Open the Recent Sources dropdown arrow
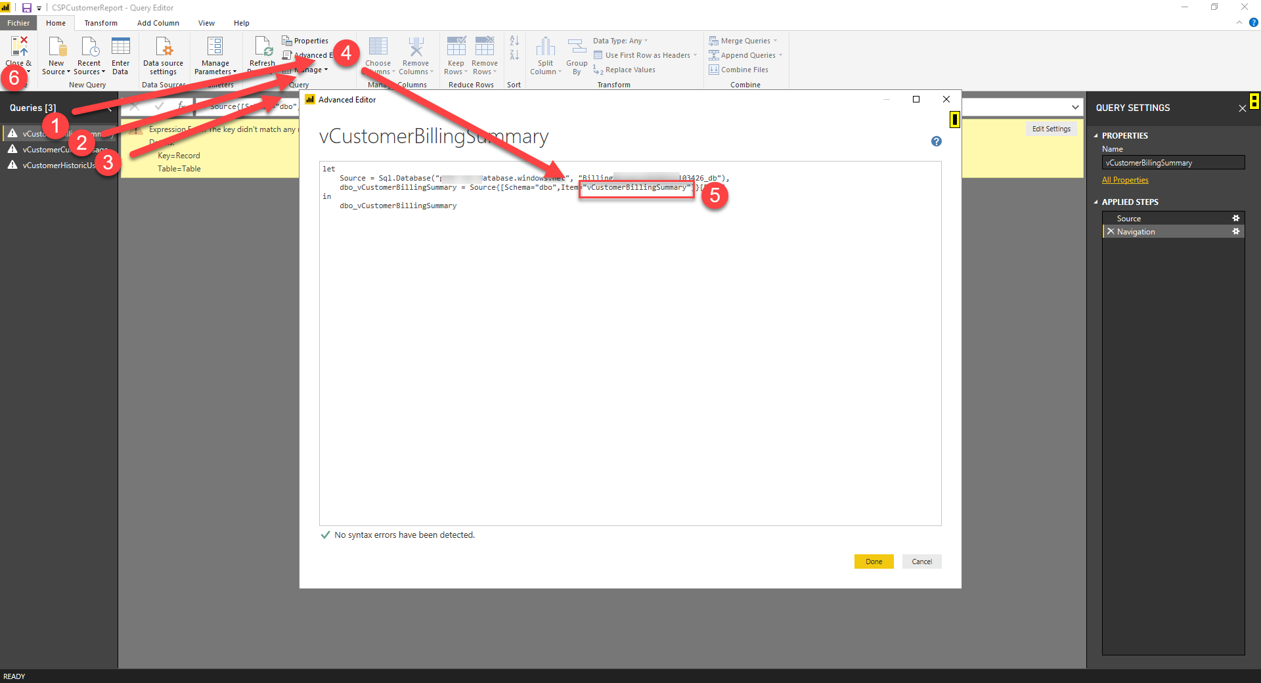This screenshot has width=1261, height=683. [103, 72]
